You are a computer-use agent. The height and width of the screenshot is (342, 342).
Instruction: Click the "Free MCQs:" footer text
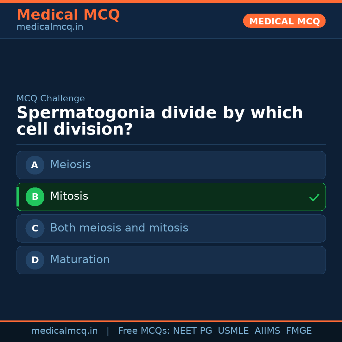click(x=144, y=331)
